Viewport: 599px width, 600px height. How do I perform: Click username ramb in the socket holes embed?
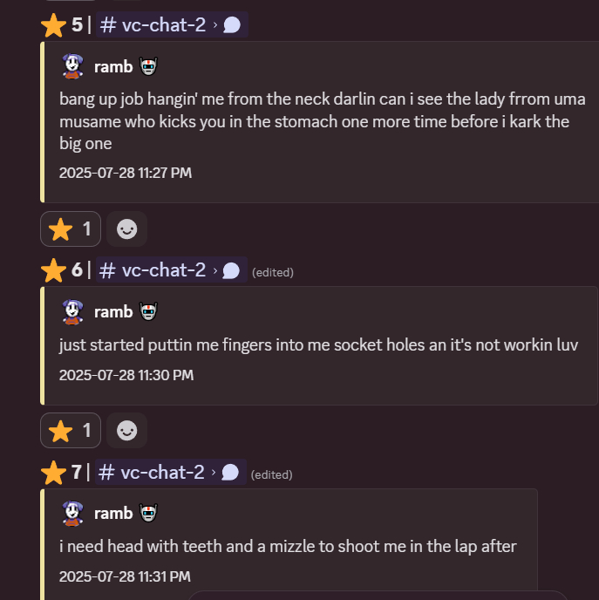click(113, 311)
